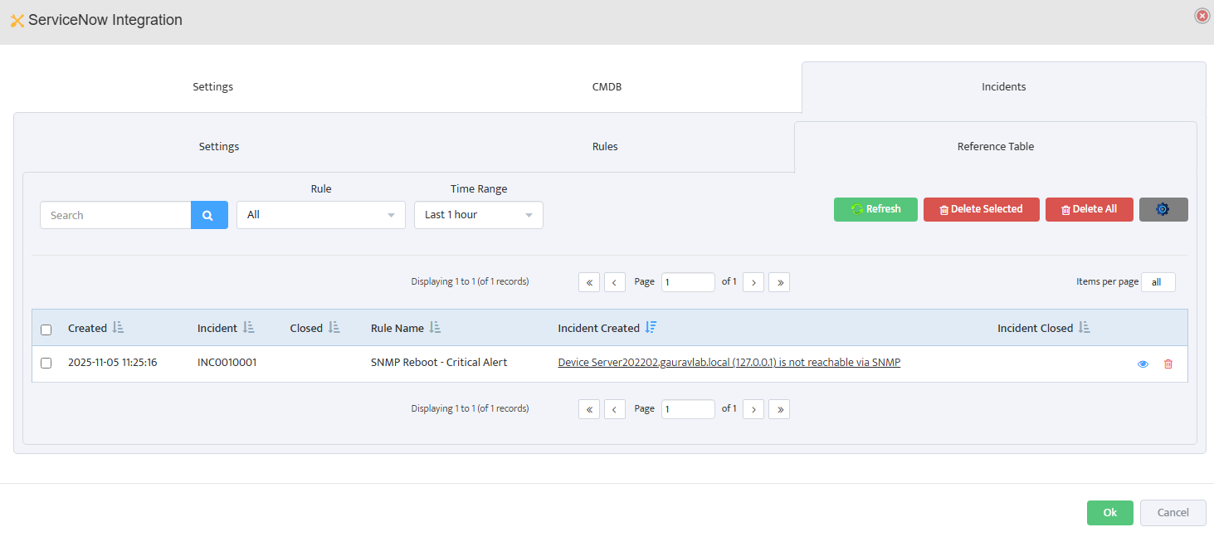The image size is (1214, 537).
Task: Go to first page in bottom pagination
Action: [x=588, y=409]
